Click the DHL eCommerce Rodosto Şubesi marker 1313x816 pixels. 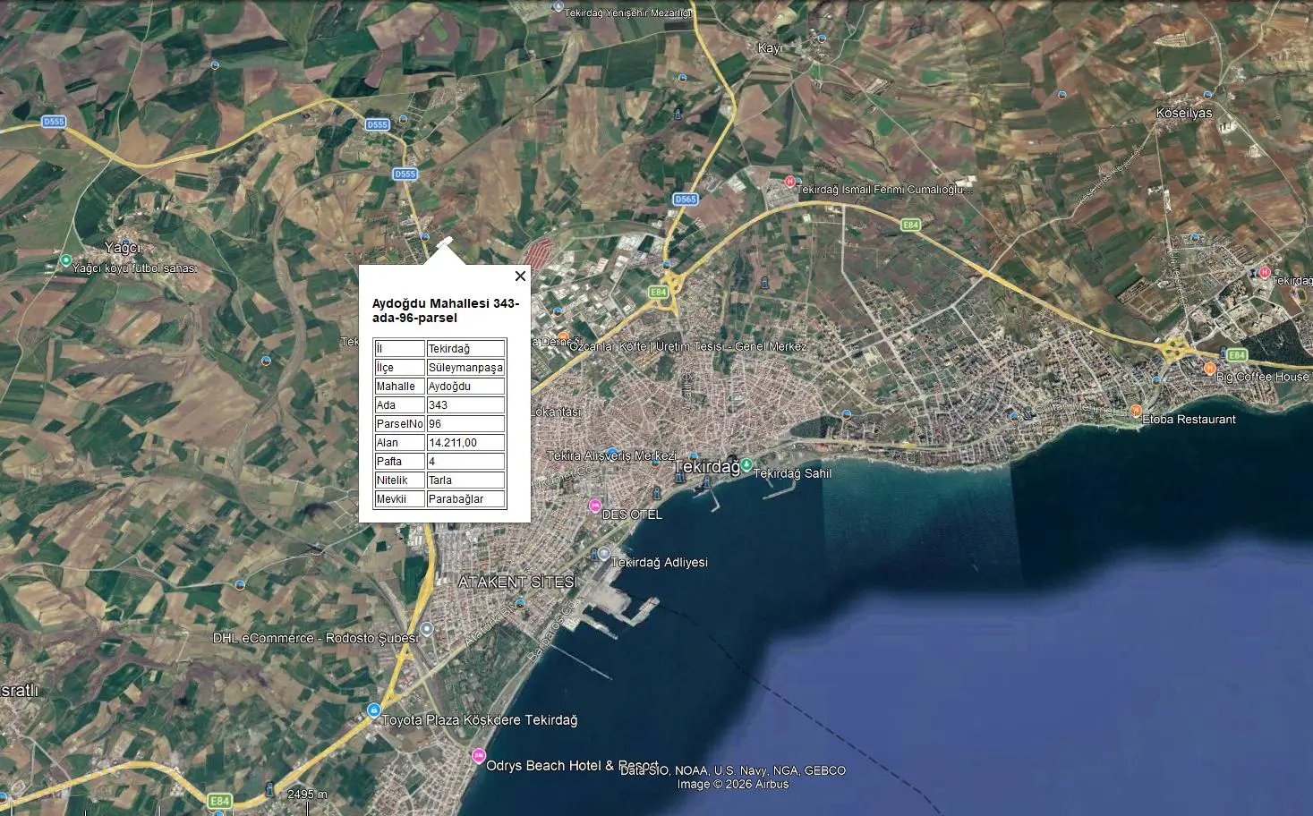click(x=427, y=629)
